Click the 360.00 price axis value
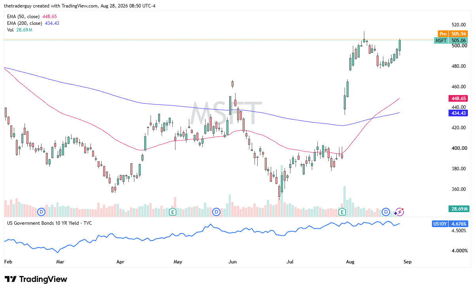475x291 pixels. click(x=459, y=189)
